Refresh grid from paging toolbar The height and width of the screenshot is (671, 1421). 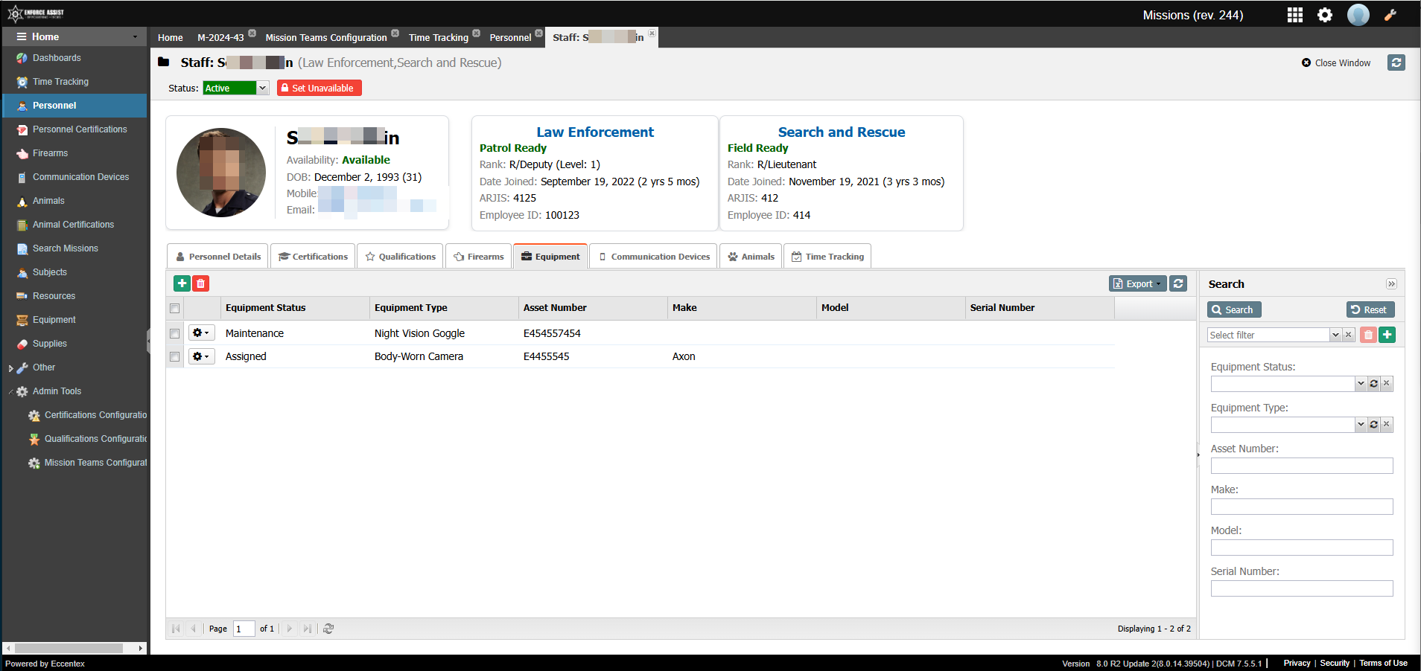coord(328,629)
